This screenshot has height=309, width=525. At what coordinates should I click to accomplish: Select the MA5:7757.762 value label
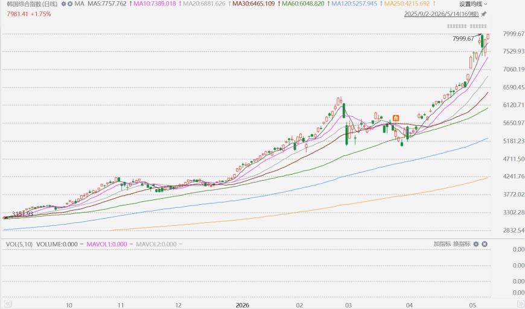[x=107, y=4]
